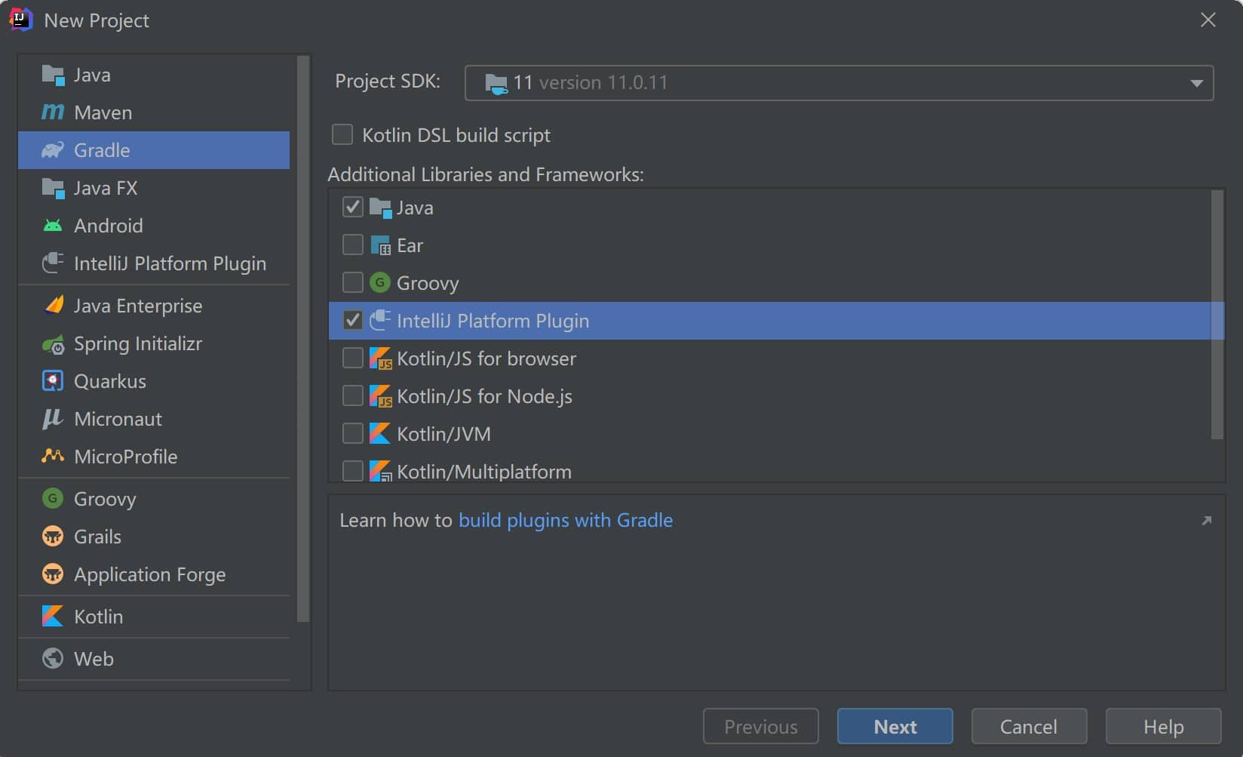
Task: Check Kotlin/JS for browser checkbox
Action: 352,358
